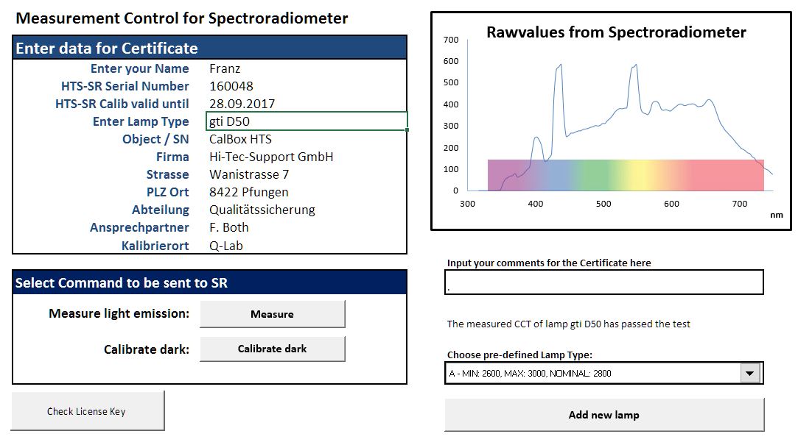This screenshot has width=798, height=445.
Task: Click the Measure button to measure light emission
Action: tap(271, 313)
